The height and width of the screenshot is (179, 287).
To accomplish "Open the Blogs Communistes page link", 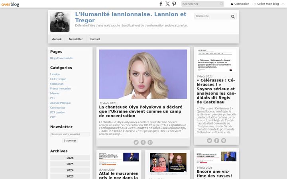I will pyautogui.click(x=62, y=58).
